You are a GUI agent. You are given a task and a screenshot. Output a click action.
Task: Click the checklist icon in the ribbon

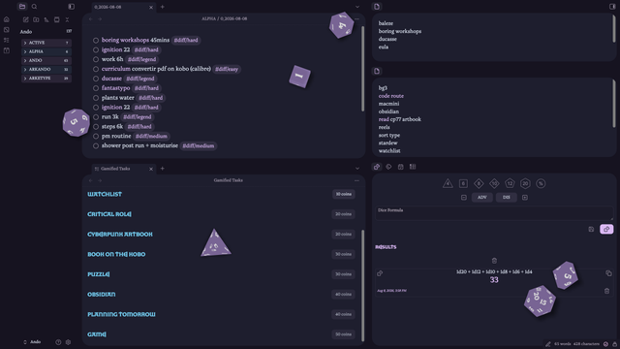pyautogui.click(x=7, y=40)
